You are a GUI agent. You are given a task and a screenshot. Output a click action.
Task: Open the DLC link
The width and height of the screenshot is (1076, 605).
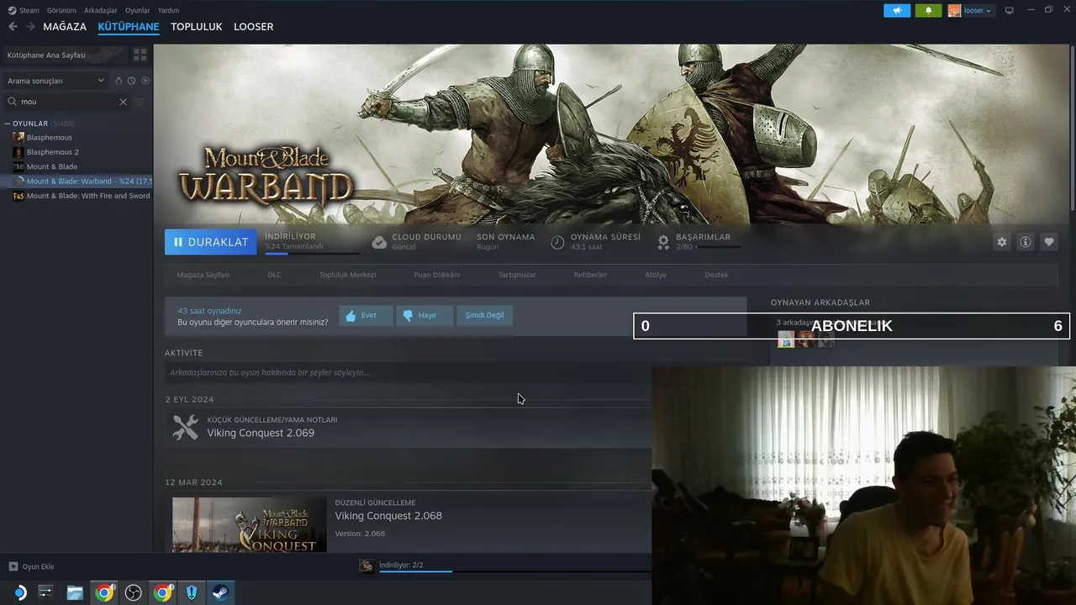click(x=275, y=275)
